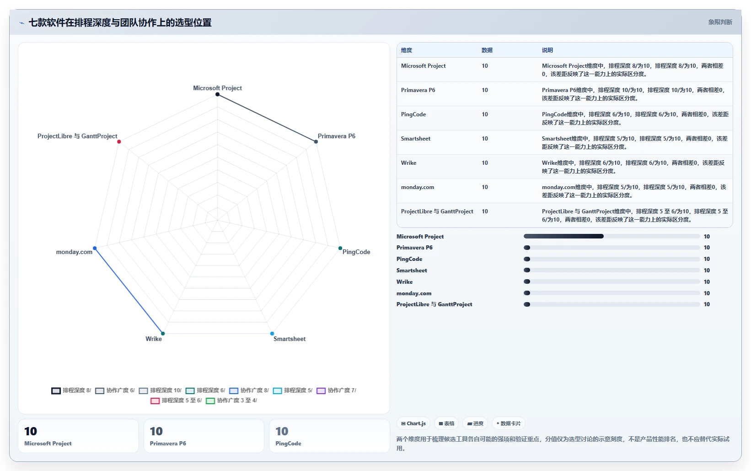Click the 表格 chip
Image resolution: width=751 pixels, height=471 pixels.
[x=446, y=423]
